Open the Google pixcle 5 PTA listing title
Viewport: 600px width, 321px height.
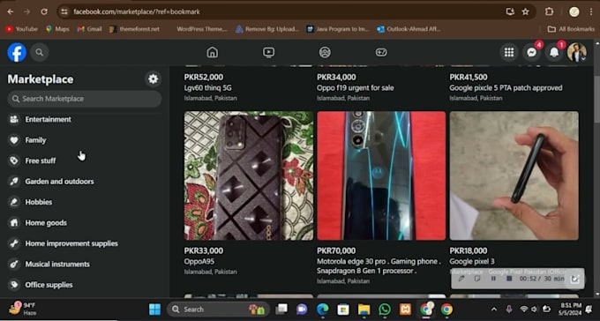click(506, 88)
